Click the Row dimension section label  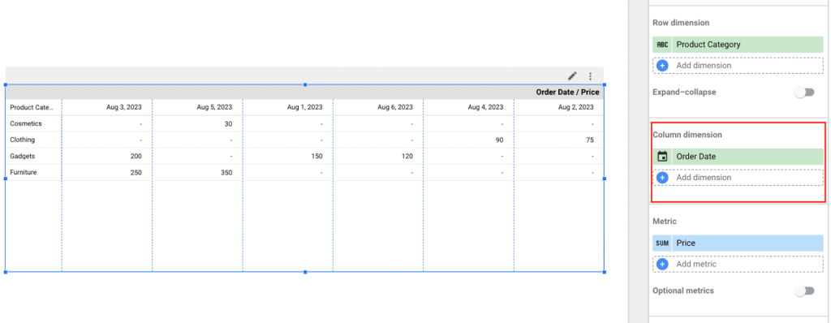point(681,23)
